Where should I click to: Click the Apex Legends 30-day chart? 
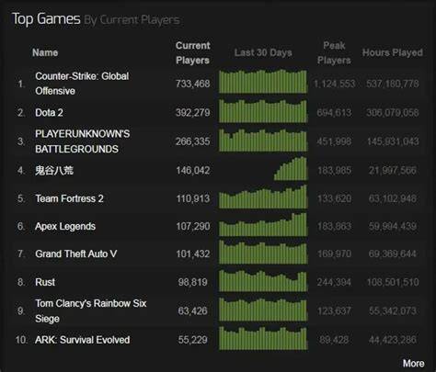[x=263, y=224]
